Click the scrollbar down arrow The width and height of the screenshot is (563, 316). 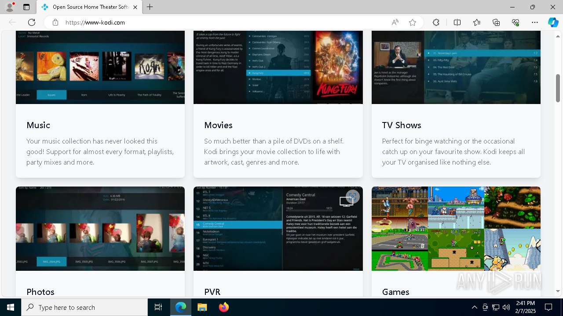[x=558, y=291]
